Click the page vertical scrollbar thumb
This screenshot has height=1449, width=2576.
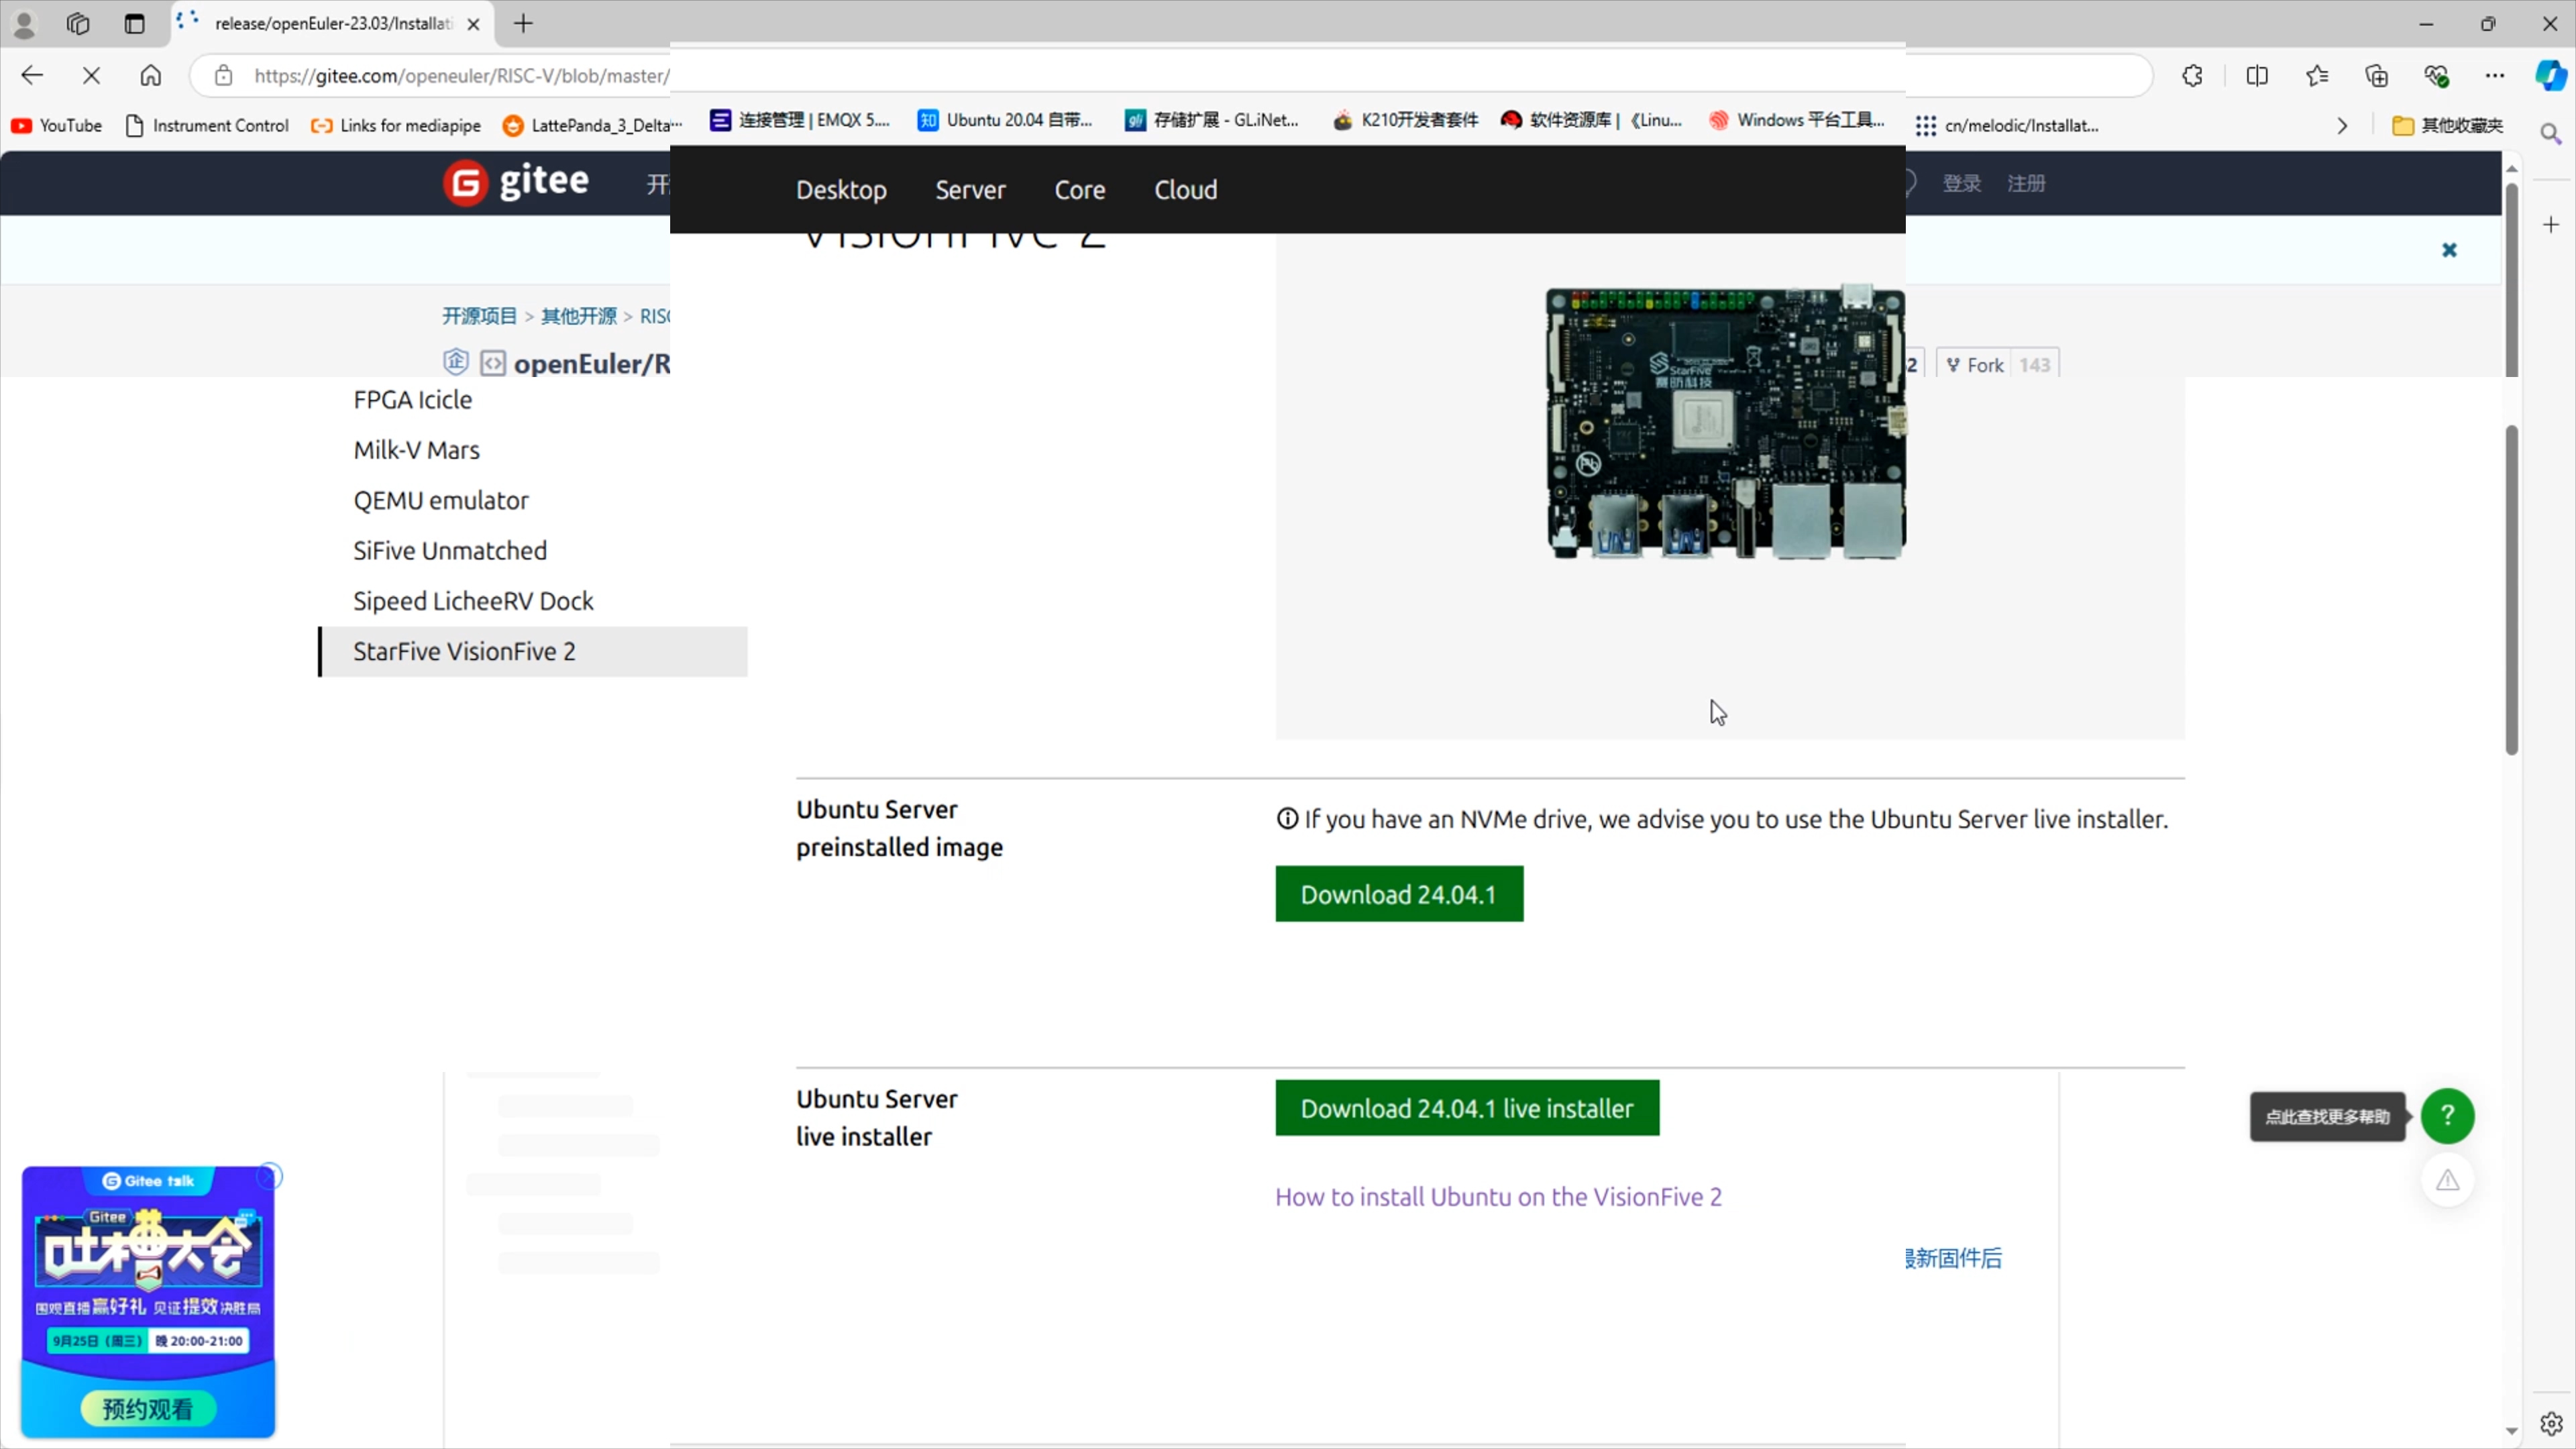[2511, 590]
